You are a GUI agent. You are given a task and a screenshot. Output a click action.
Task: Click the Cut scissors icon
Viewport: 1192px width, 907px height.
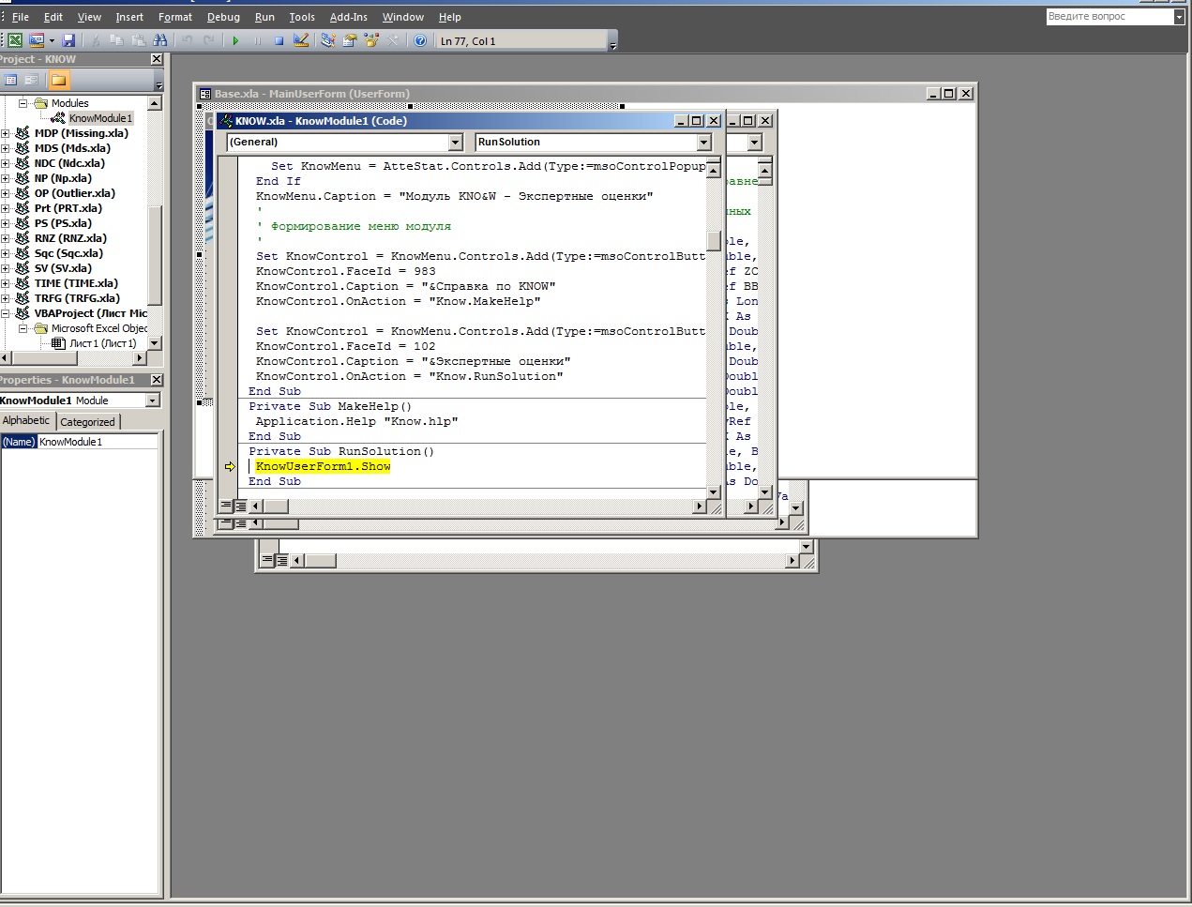point(95,40)
